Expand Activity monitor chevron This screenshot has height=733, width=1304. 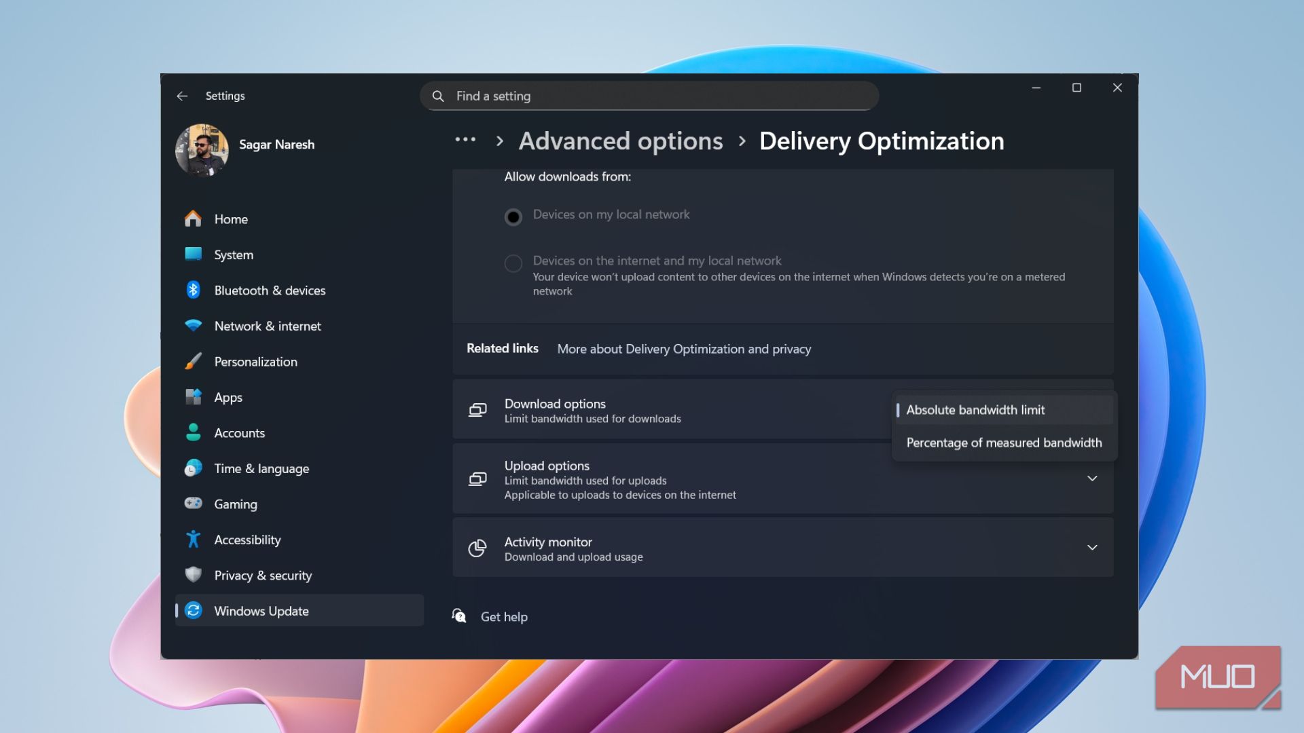tap(1092, 548)
